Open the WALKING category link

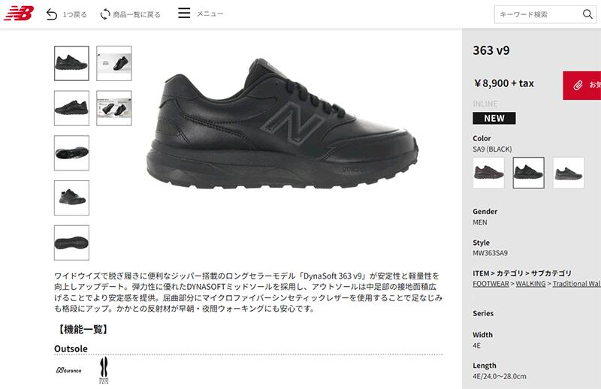point(530,284)
